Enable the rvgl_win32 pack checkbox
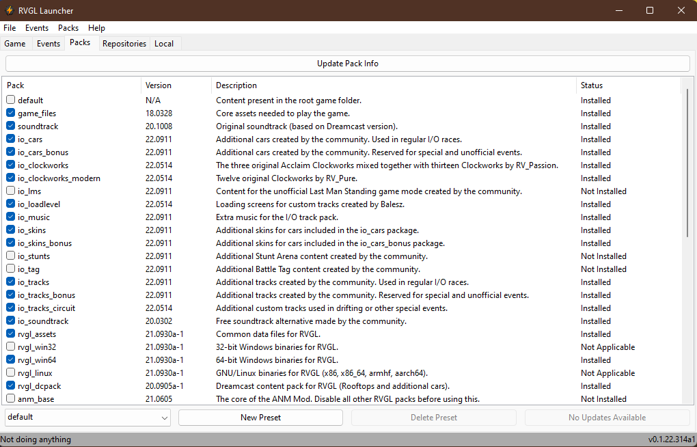 coord(10,347)
